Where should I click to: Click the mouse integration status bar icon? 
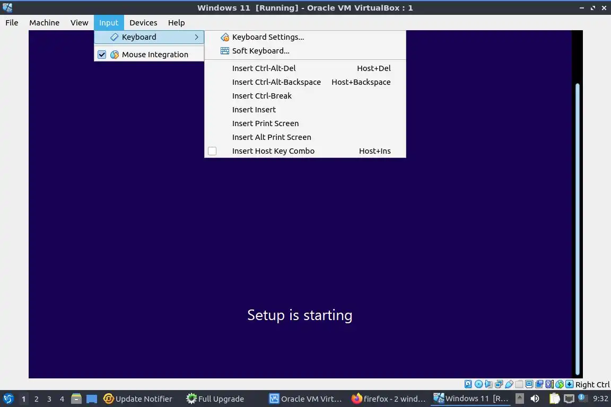560,384
